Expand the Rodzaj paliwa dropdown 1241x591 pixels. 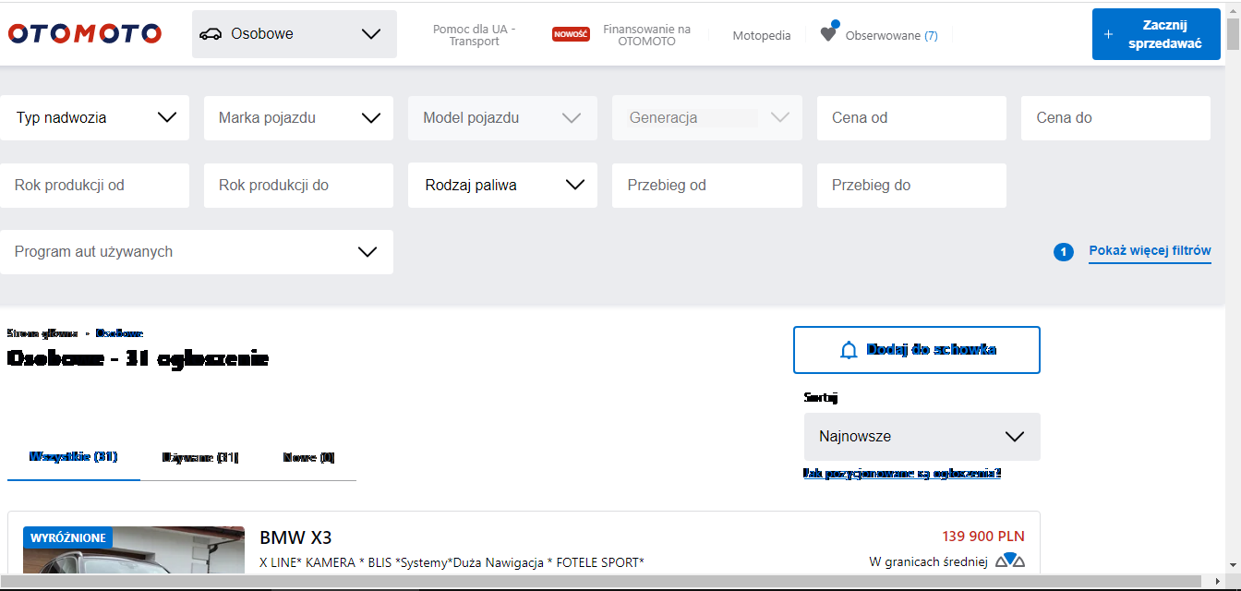tap(503, 185)
